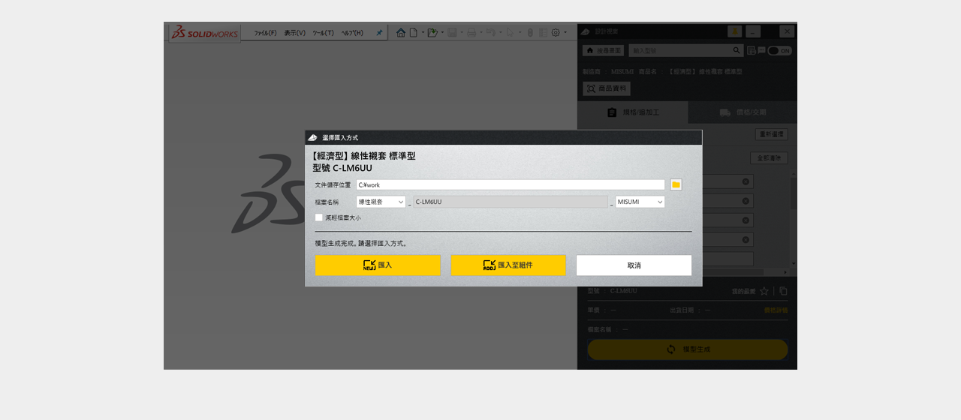Click the SolidWorks home icon
Viewport: 961px width, 420px height.
[401, 33]
